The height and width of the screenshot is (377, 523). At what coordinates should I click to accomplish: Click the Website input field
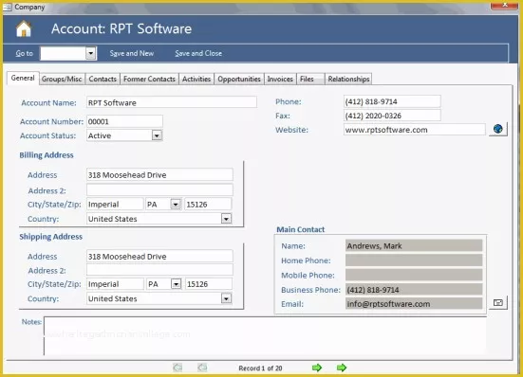(x=414, y=130)
